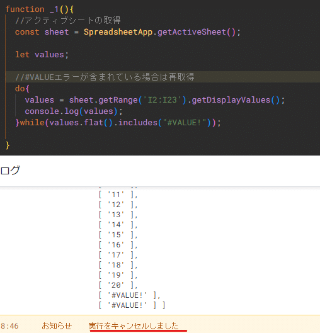Click the 'お知らせ' label in the log
The image size is (320, 333).
click(57, 326)
